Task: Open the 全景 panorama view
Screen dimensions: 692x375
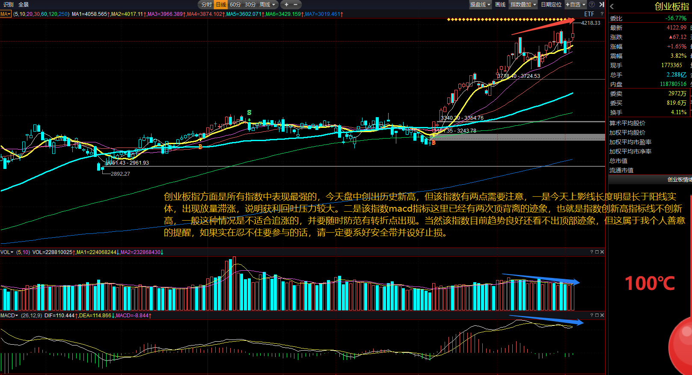Action: click(24, 4)
